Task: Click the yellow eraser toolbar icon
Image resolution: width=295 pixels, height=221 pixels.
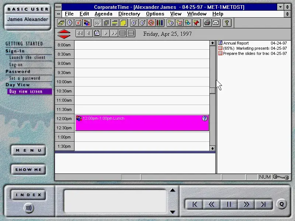Action: 61,23
